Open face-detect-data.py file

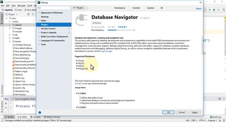tap(24, 48)
